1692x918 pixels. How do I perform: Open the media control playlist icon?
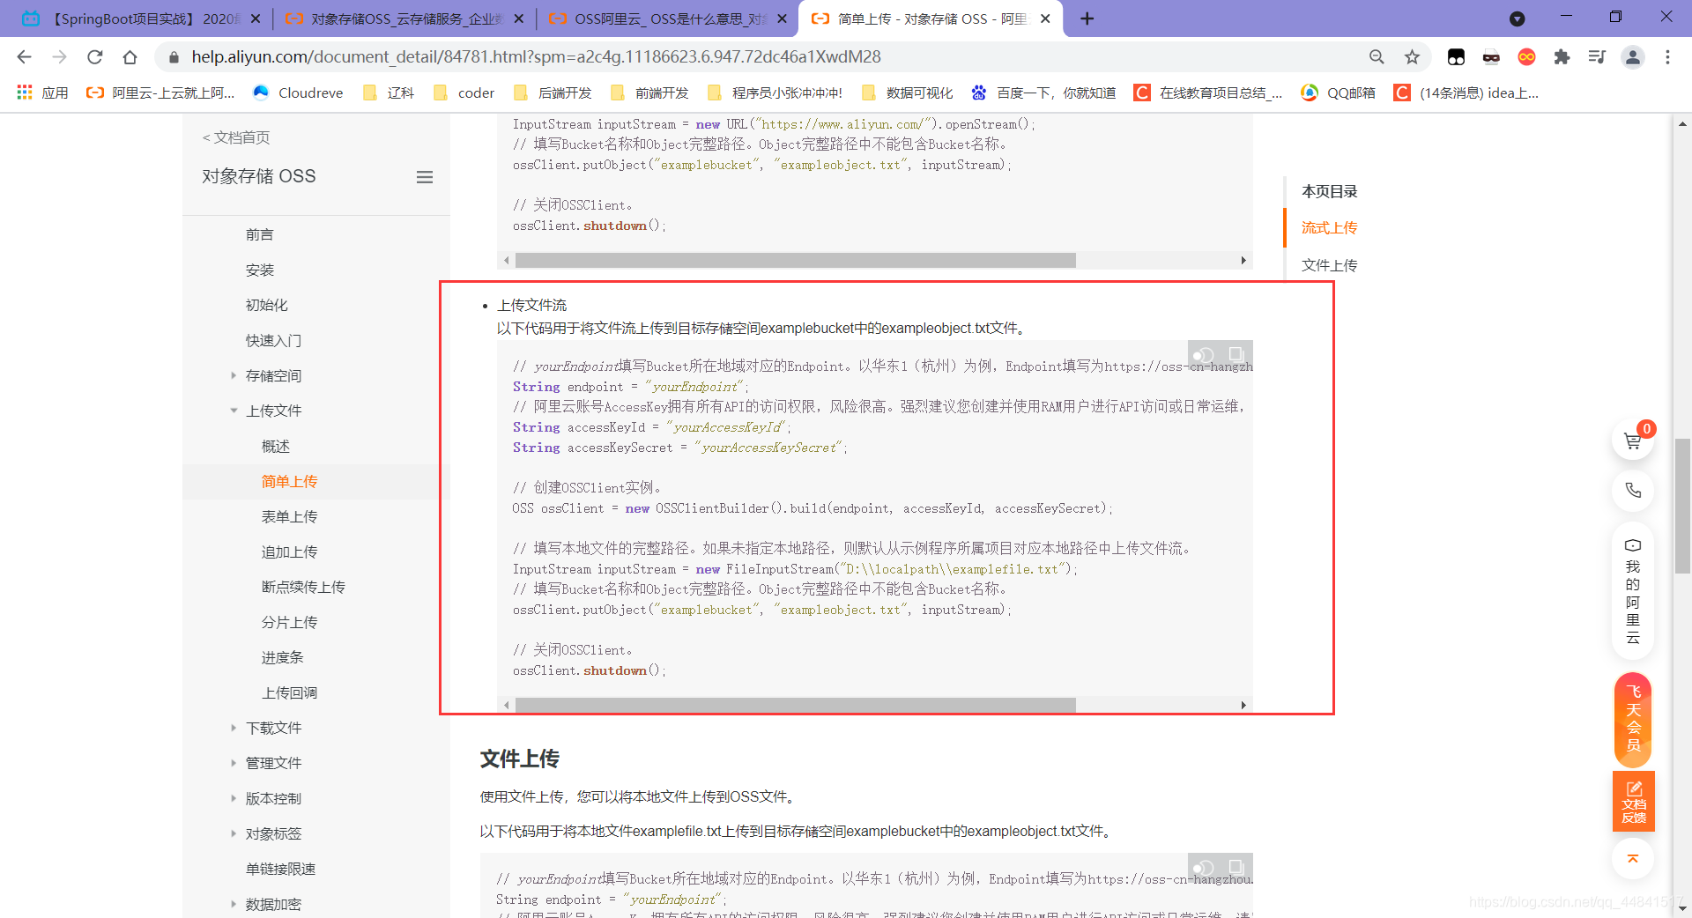click(x=1597, y=57)
